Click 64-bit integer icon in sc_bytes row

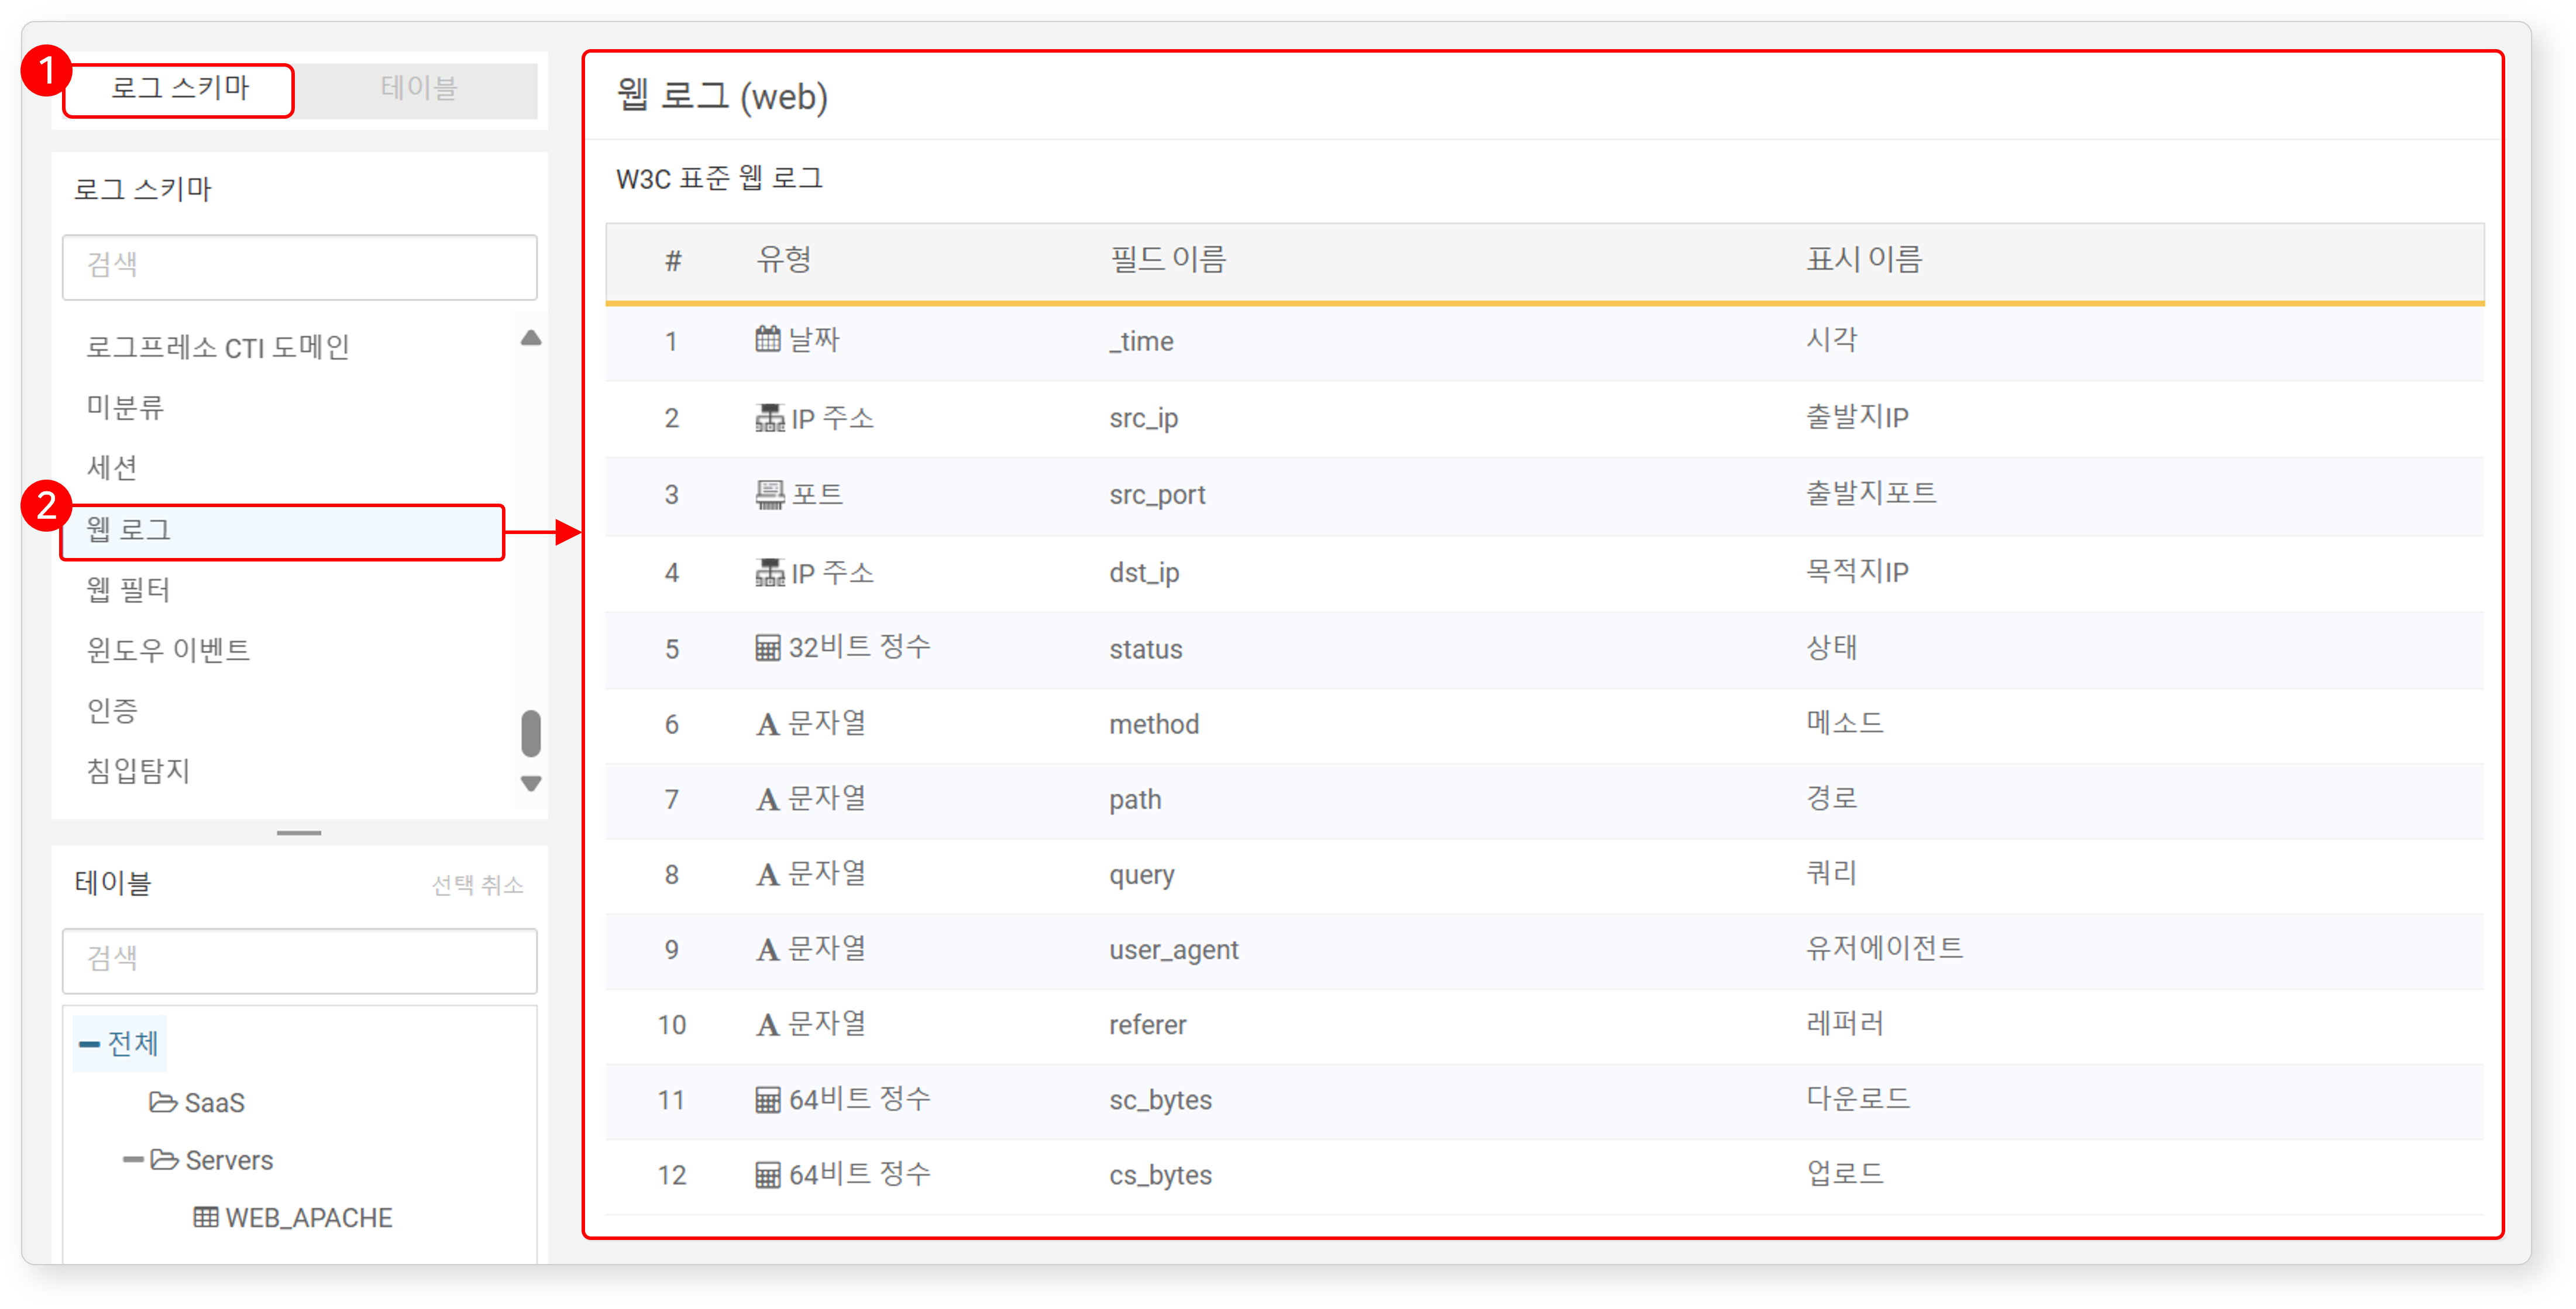click(767, 1100)
